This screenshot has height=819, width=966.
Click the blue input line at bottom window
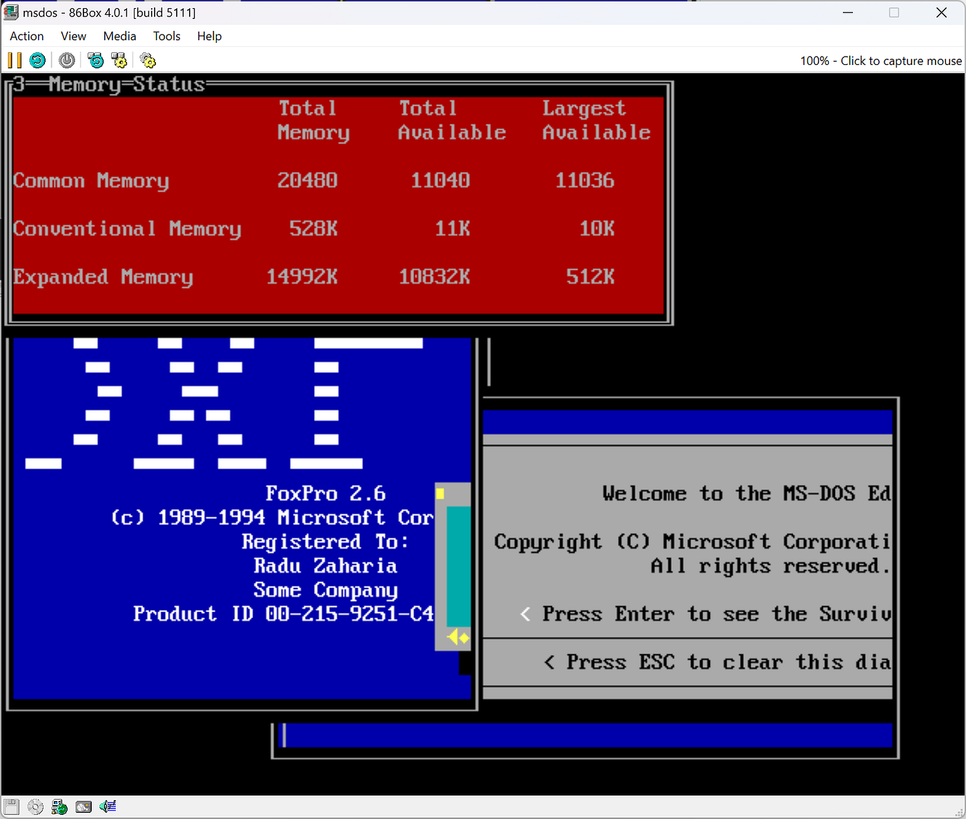click(x=586, y=735)
